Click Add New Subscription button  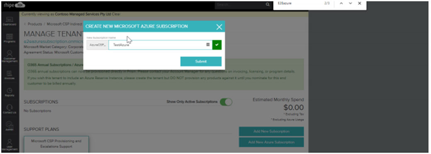271,131
